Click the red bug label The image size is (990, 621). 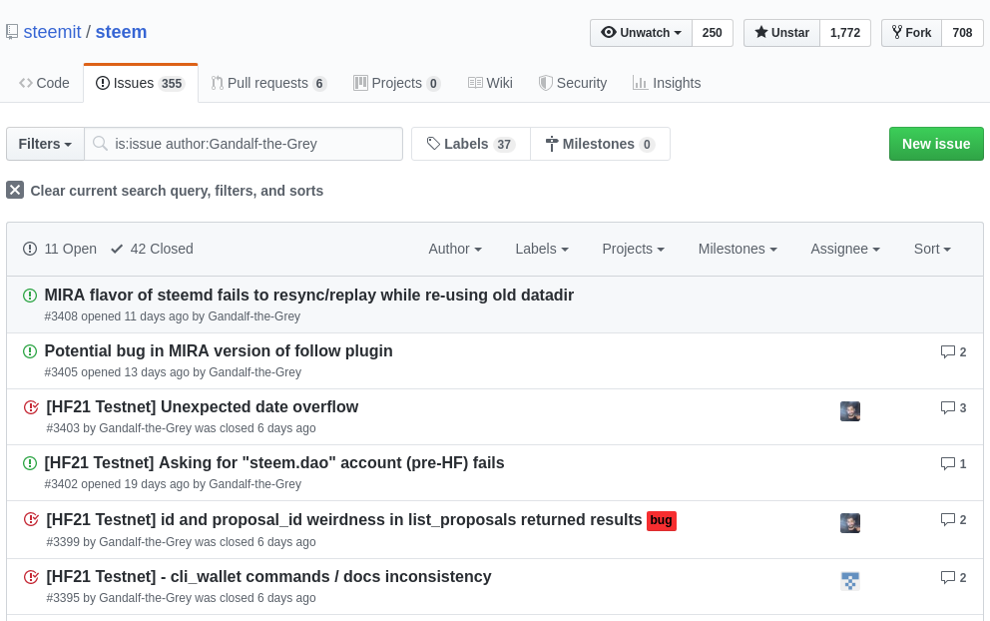[x=661, y=520]
